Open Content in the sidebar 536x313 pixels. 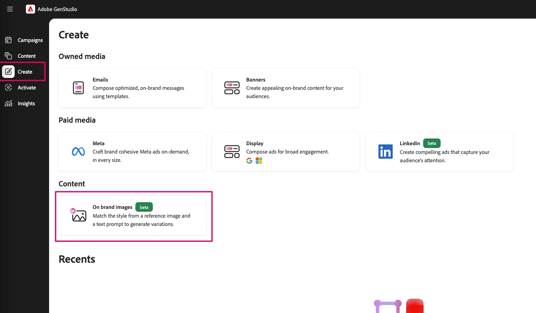pyautogui.click(x=27, y=56)
